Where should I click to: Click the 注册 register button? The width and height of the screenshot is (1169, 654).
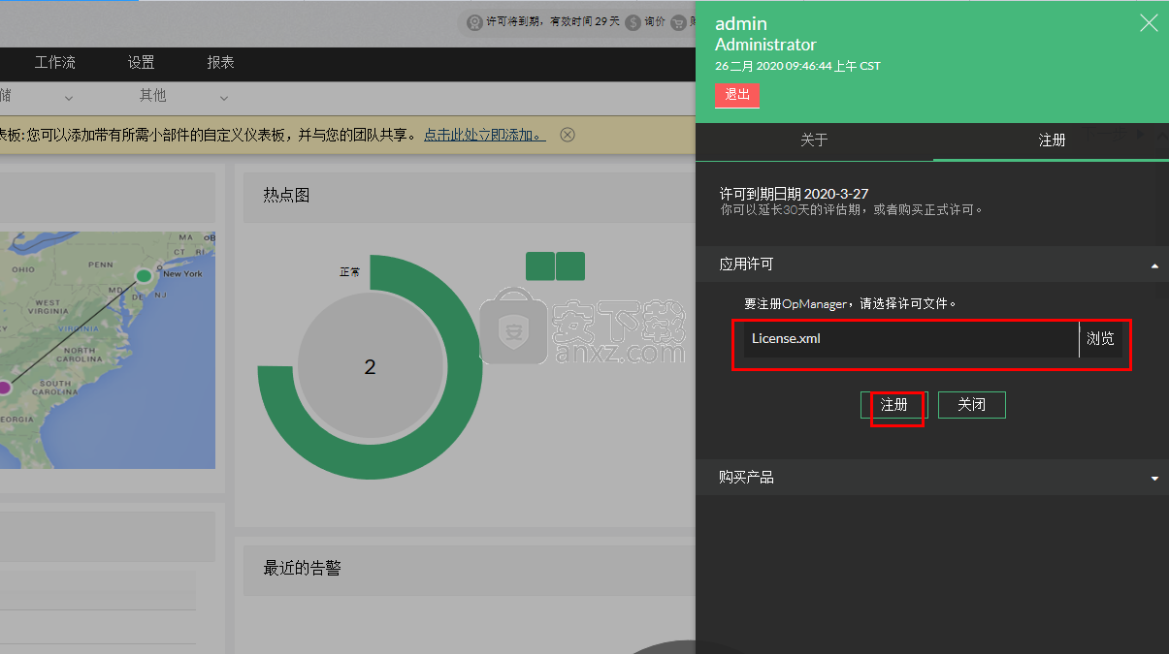click(x=894, y=405)
